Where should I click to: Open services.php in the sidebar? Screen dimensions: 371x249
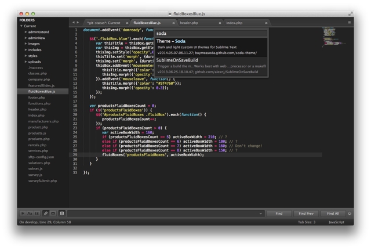[x=38, y=151]
